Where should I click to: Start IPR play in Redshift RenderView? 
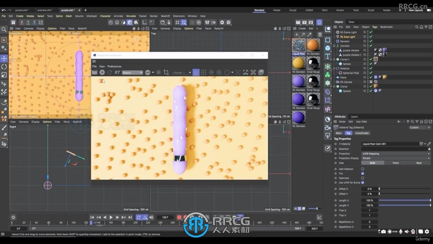coord(102,72)
